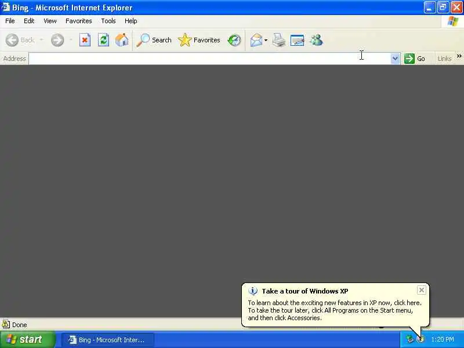The height and width of the screenshot is (348, 464).
Task: Expand the Links toolbar chevron
Action: (459, 56)
